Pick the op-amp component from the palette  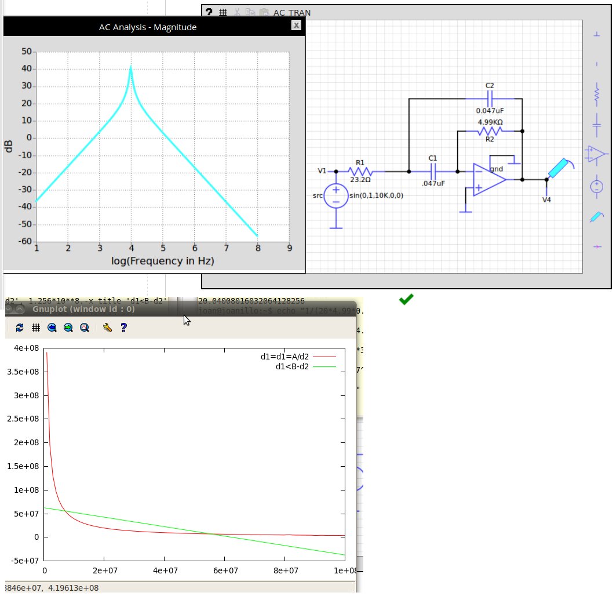tap(596, 154)
